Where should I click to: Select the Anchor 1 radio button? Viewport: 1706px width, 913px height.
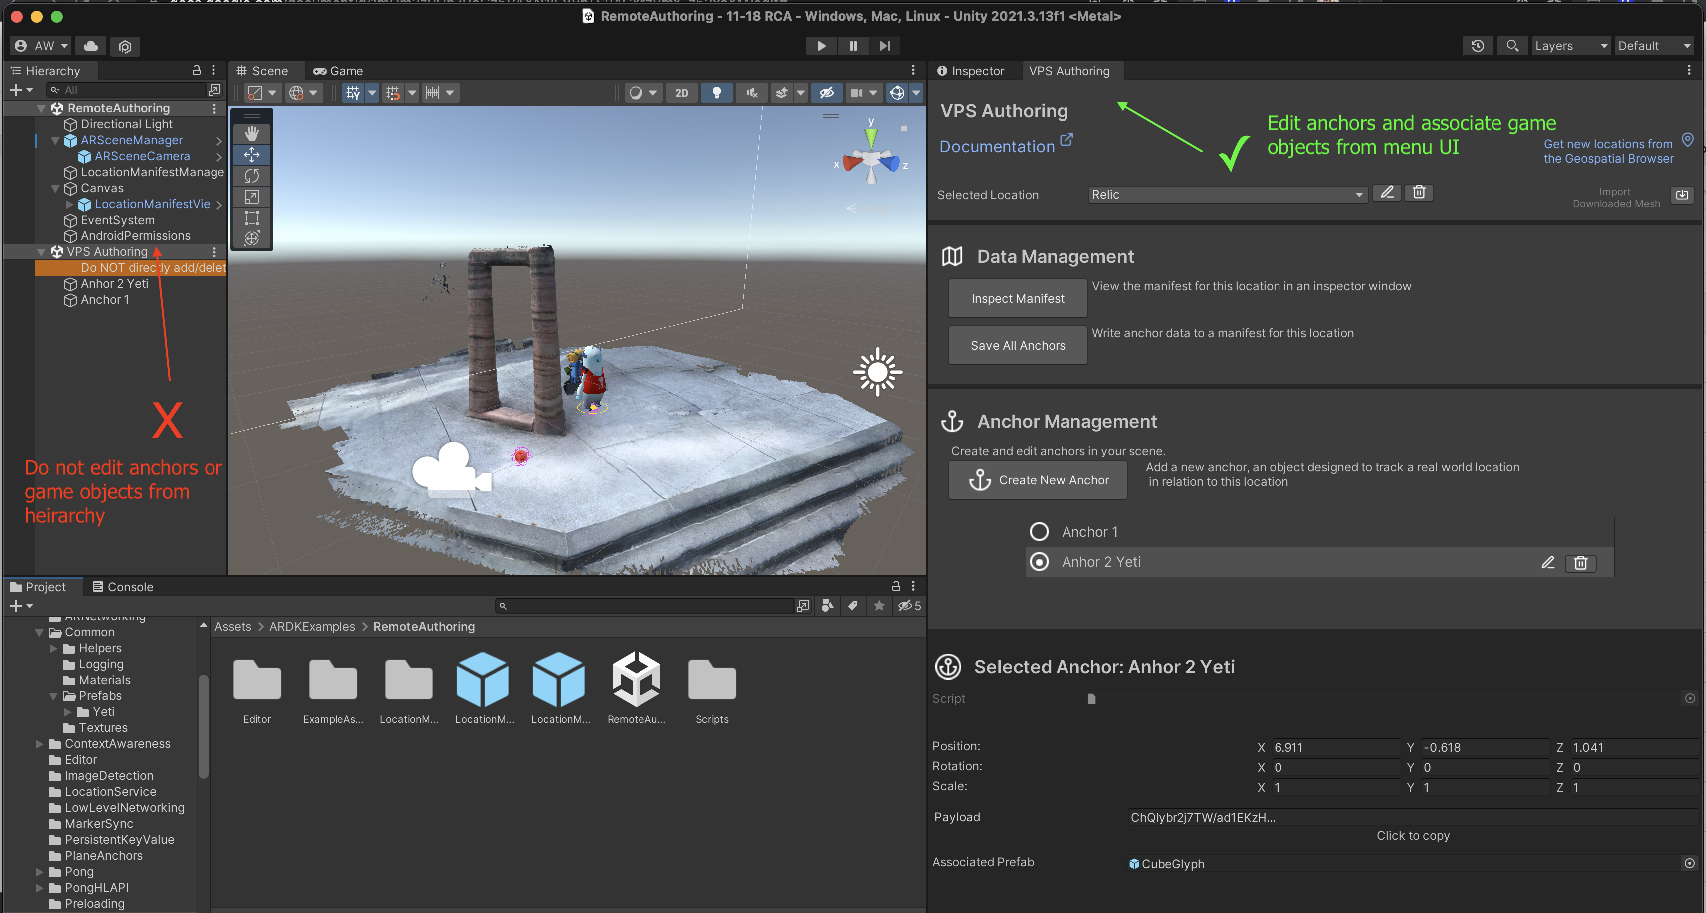tap(1039, 532)
